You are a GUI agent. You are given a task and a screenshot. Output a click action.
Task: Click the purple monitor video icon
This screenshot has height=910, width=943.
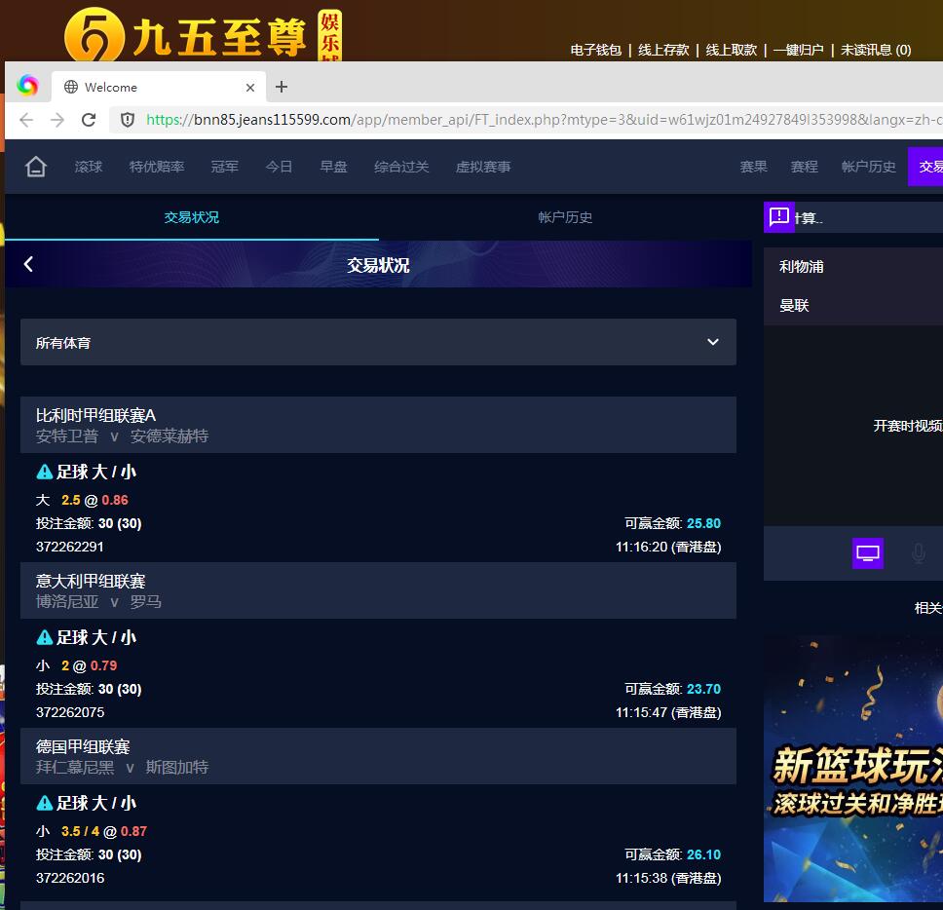[x=868, y=553]
